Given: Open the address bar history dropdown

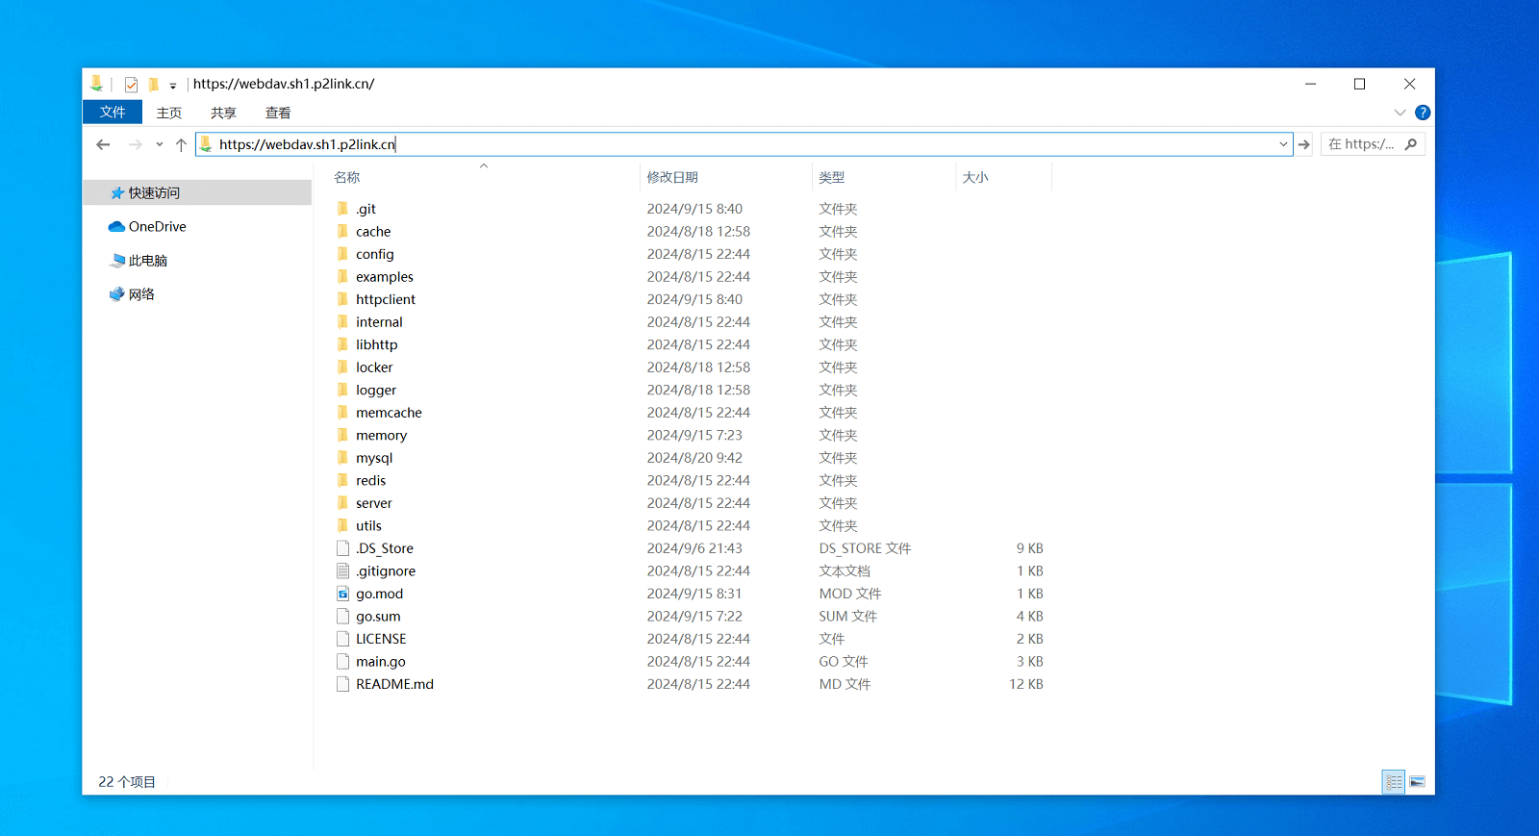Looking at the screenshot, I should pyautogui.click(x=1283, y=144).
